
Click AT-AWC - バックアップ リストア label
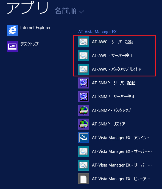(x=117, y=69)
